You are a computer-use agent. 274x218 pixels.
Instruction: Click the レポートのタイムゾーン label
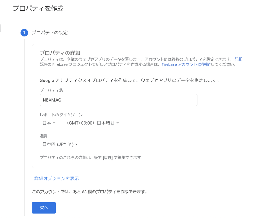pos(61,115)
